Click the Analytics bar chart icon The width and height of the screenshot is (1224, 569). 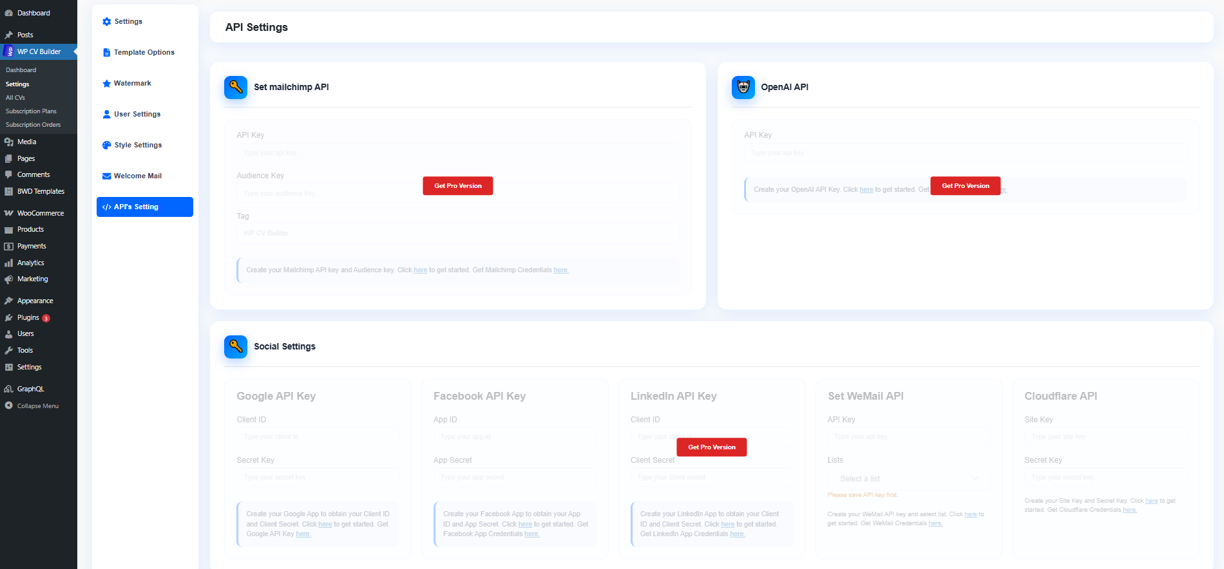[x=8, y=263]
